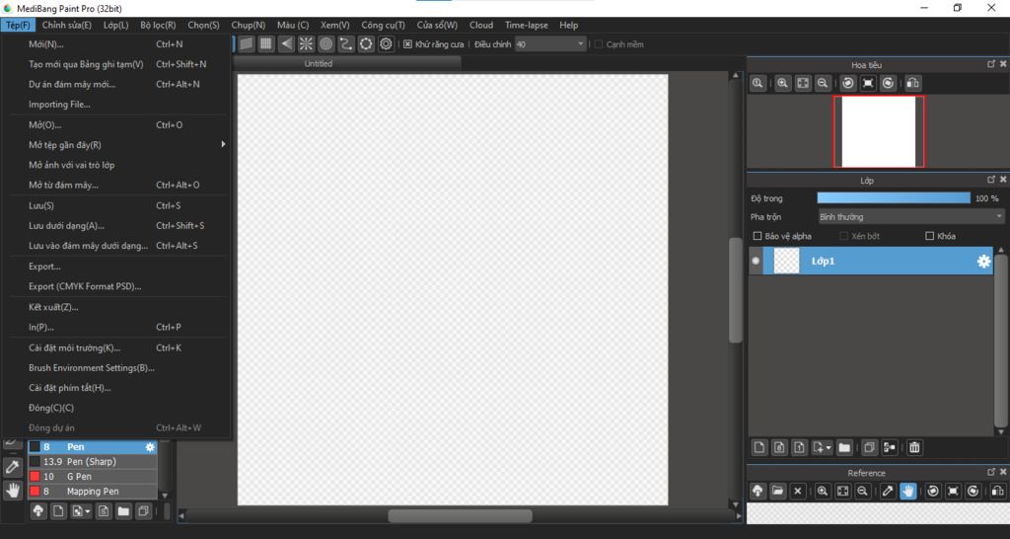Click the parallel lines snap icon
Screen dimensions: 1010x539
tap(246, 43)
